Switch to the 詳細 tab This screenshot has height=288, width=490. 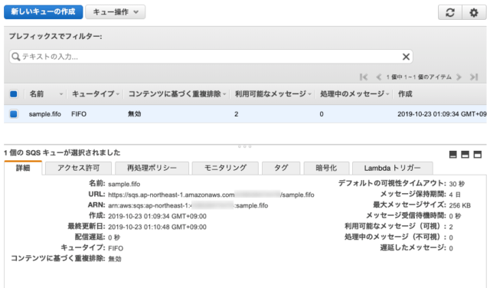point(23,168)
